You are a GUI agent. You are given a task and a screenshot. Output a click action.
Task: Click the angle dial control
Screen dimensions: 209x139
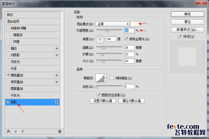click(100, 39)
